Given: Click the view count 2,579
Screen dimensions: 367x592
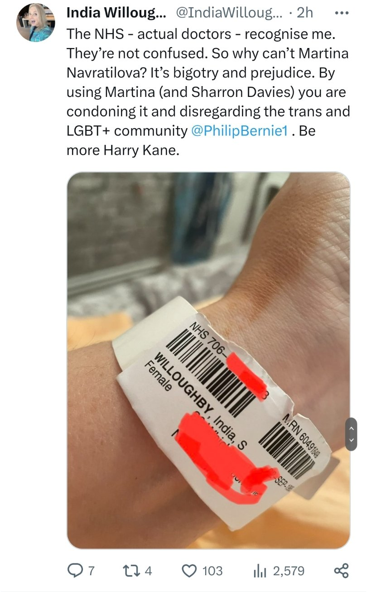Looking at the screenshot, I should point(289,571).
